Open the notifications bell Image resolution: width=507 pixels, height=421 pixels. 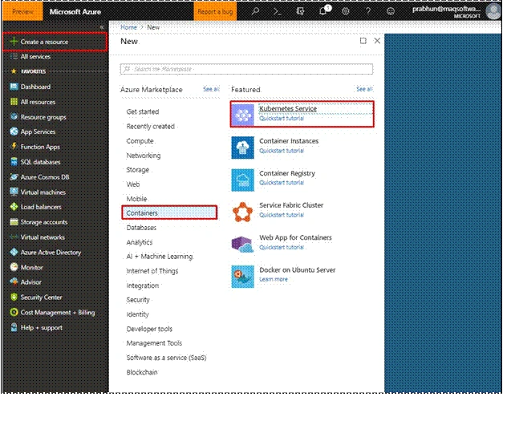322,11
